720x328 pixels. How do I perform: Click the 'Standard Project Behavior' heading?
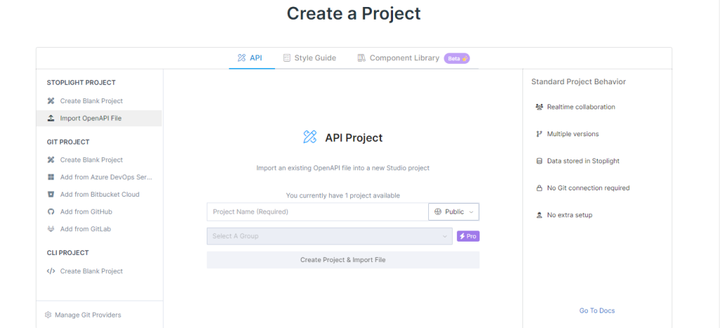coord(579,81)
